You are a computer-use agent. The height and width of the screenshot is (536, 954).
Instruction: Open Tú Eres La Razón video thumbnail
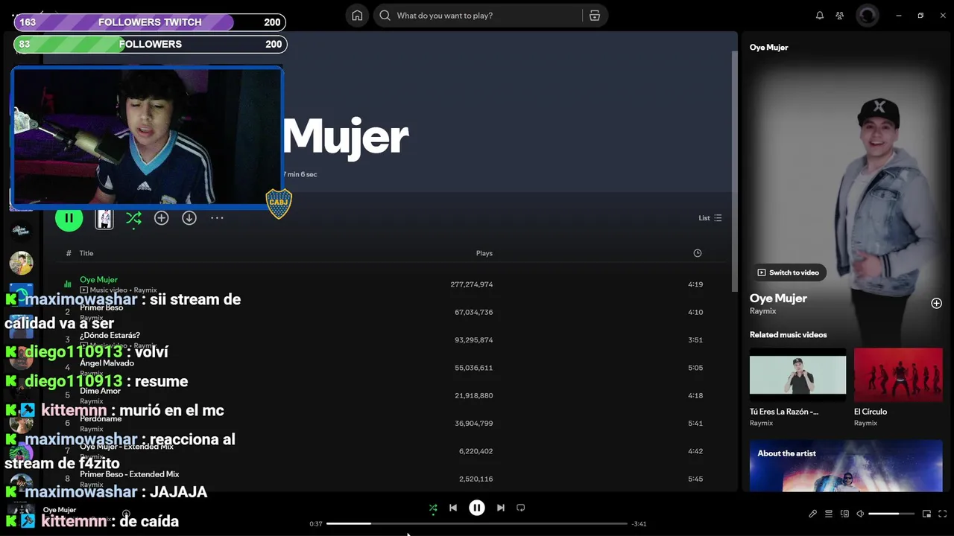tap(797, 375)
